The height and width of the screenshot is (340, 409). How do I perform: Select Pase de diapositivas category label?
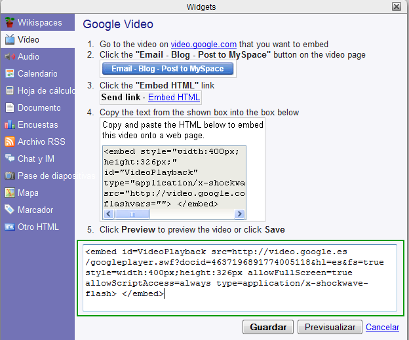click(x=56, y=176)
